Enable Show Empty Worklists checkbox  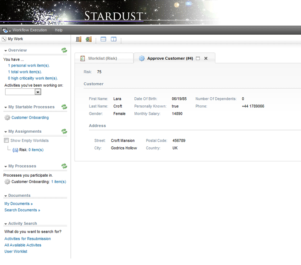pyautogui.click(x=6, y=140)
